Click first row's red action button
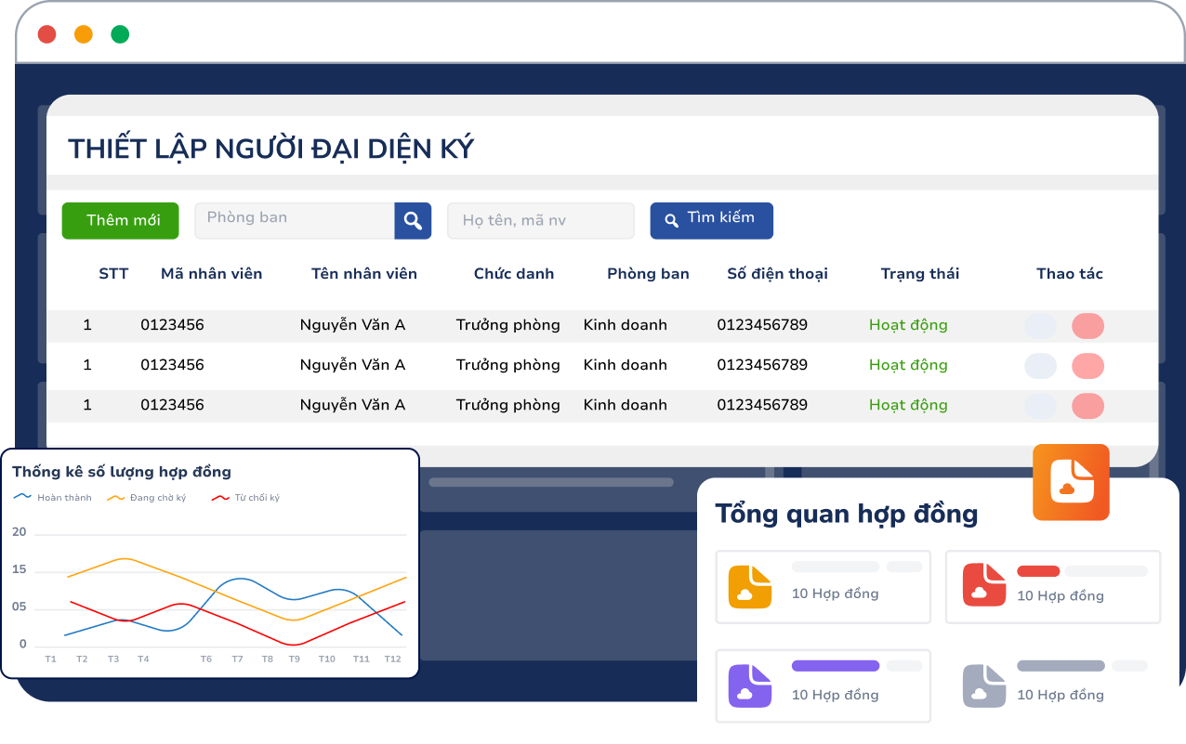1186x744 pixels. pyautogui.click(x=1087, y=326)
